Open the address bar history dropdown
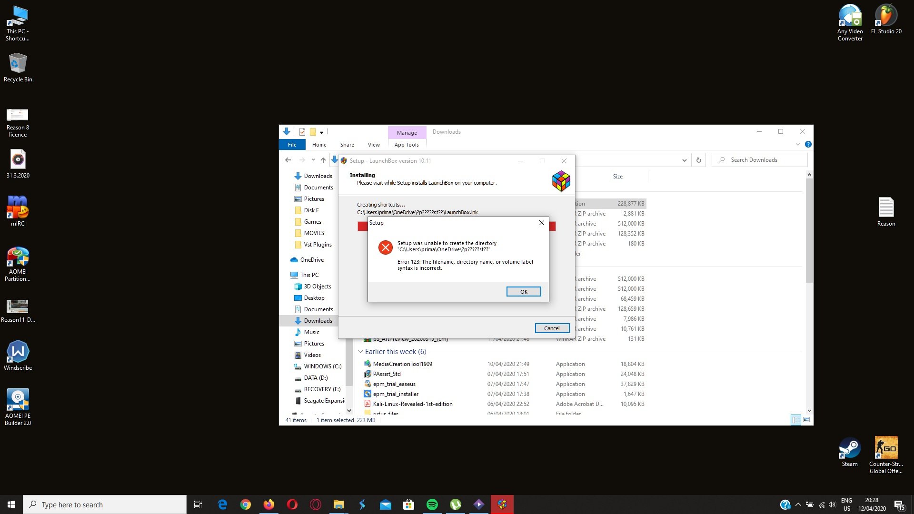This screenshot has height=514, width=914. pos(684,160)
